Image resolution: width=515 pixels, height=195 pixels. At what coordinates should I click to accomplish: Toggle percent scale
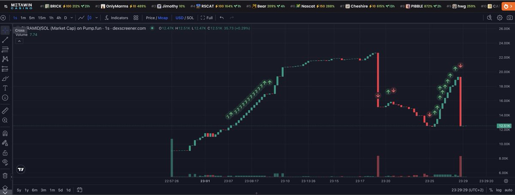491,190
